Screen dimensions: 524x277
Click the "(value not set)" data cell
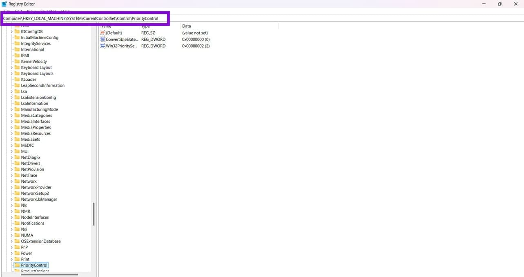[x=195, y=33]
